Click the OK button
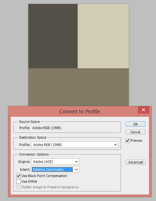Viewport: 156px width, 201px height. [x=135, y=124]
